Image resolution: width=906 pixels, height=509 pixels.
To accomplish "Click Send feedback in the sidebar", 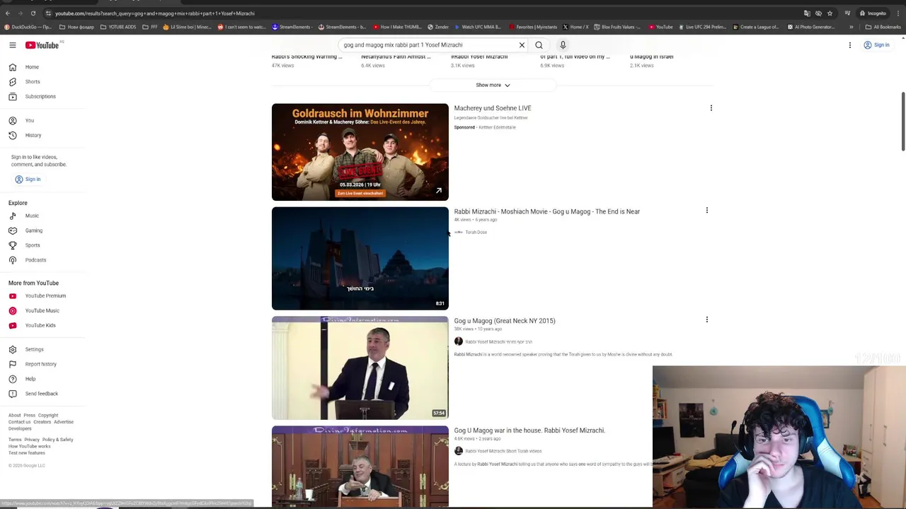I will click(42, 394).
